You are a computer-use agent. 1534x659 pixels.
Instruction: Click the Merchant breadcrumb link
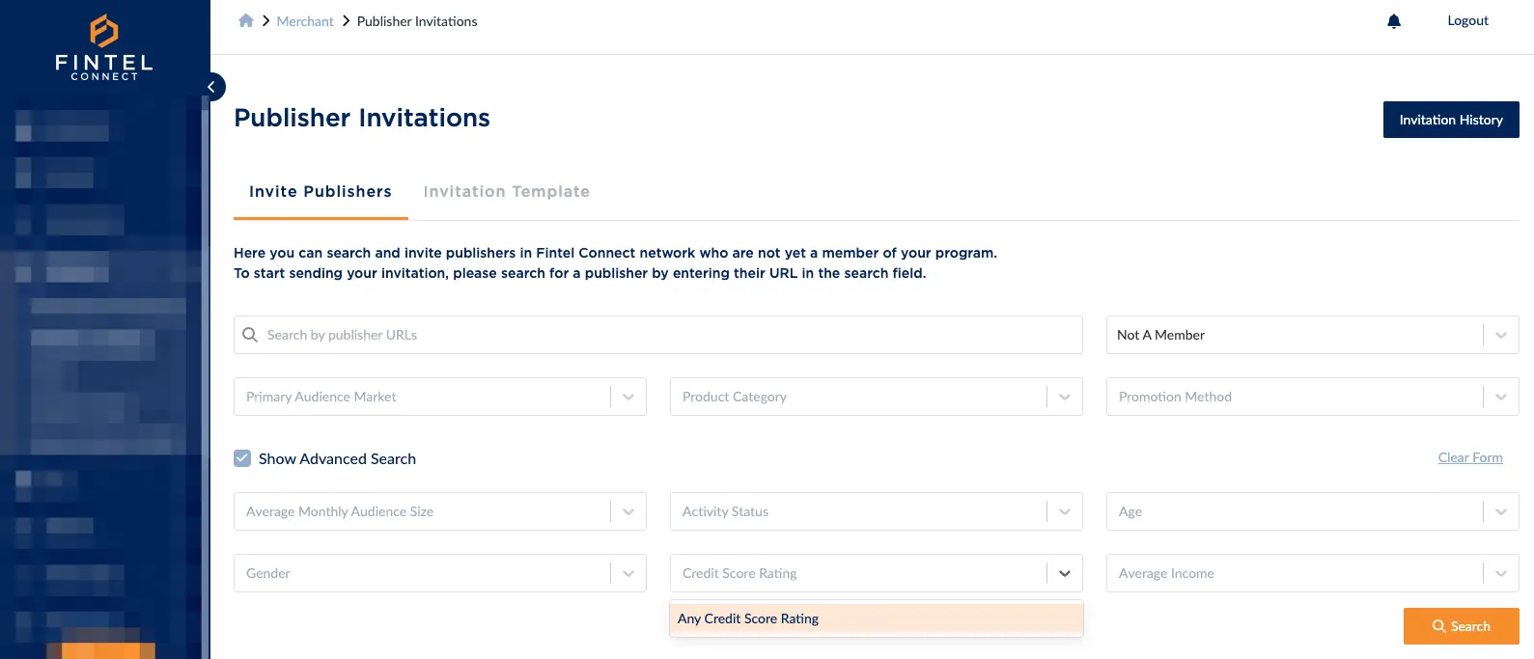[x=305, y=20]
